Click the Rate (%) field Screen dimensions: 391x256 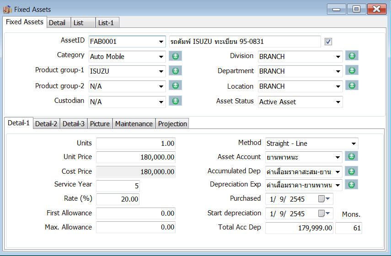point(118,199)
